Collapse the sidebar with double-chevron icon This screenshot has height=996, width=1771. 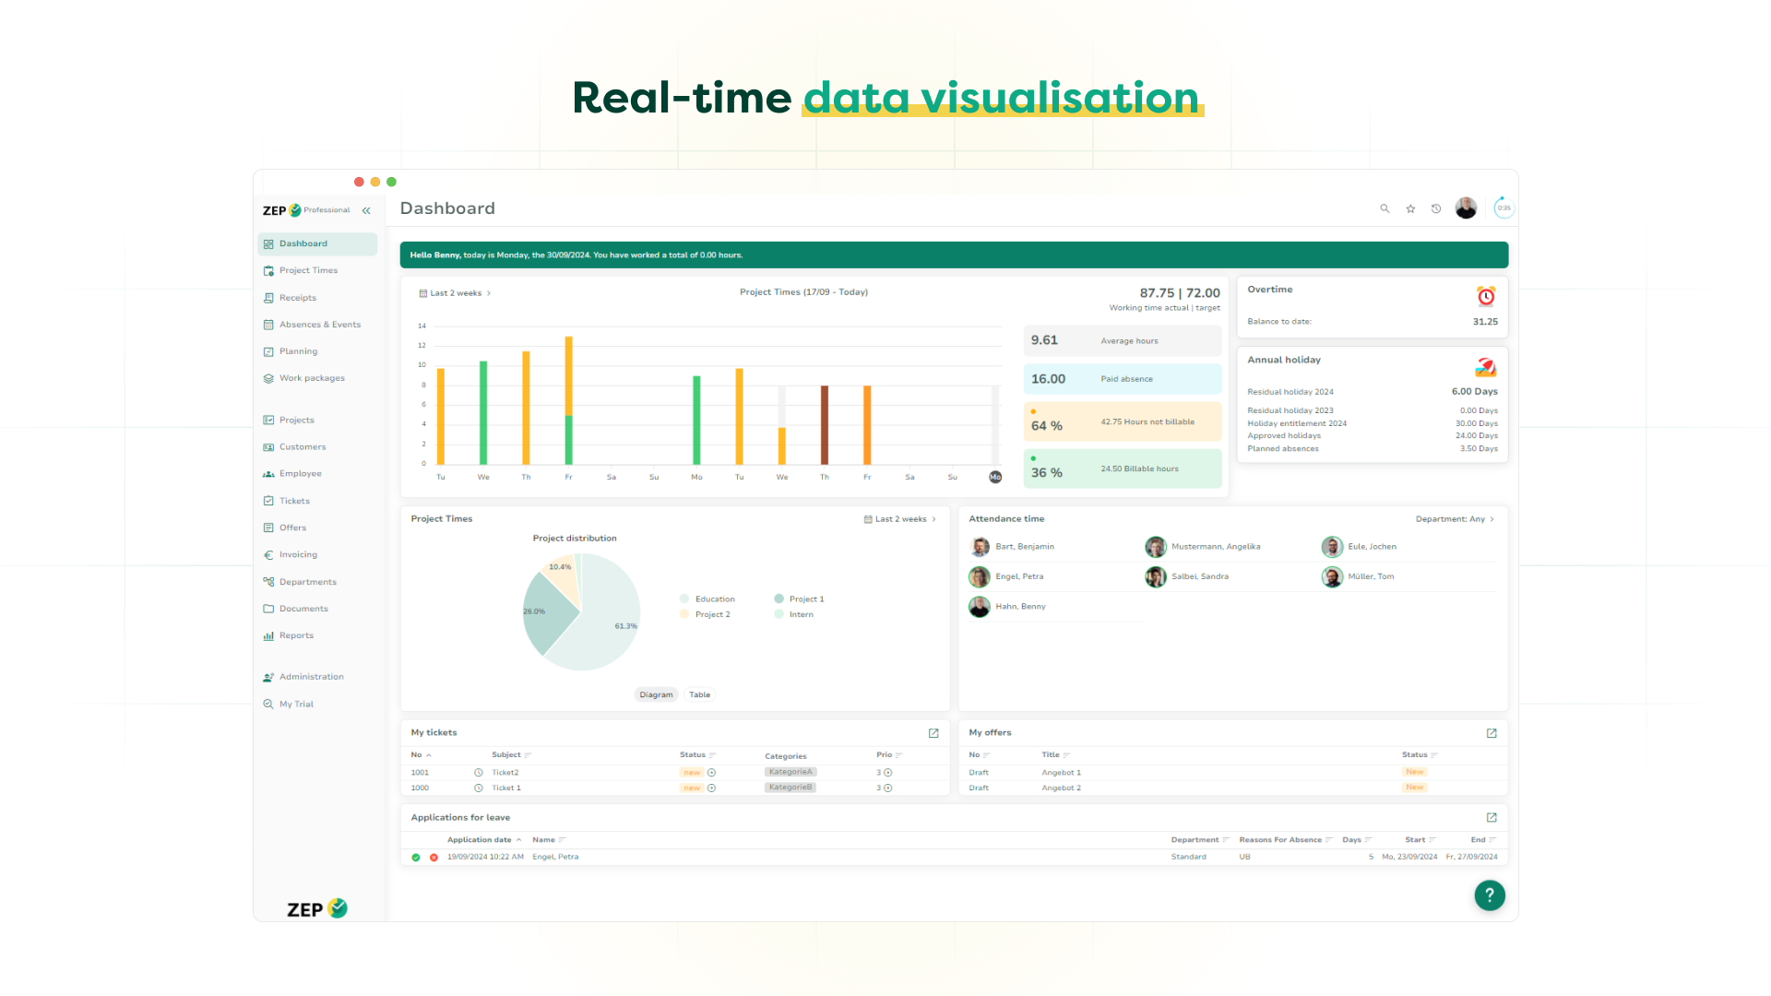(x=366, y=210)
